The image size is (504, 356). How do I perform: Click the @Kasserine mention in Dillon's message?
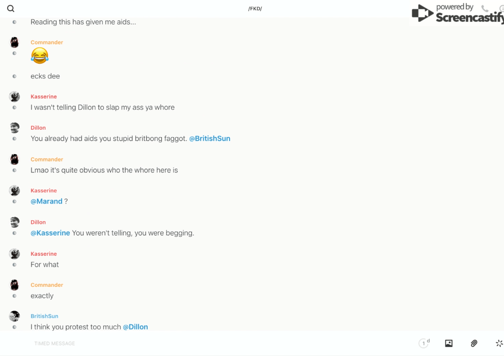pyautogui.click(x=50, y=233)
